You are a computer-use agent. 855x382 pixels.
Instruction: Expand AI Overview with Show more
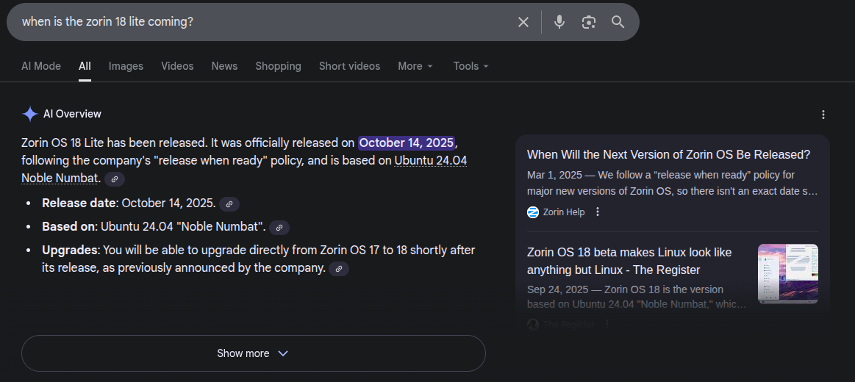[253, 353]
